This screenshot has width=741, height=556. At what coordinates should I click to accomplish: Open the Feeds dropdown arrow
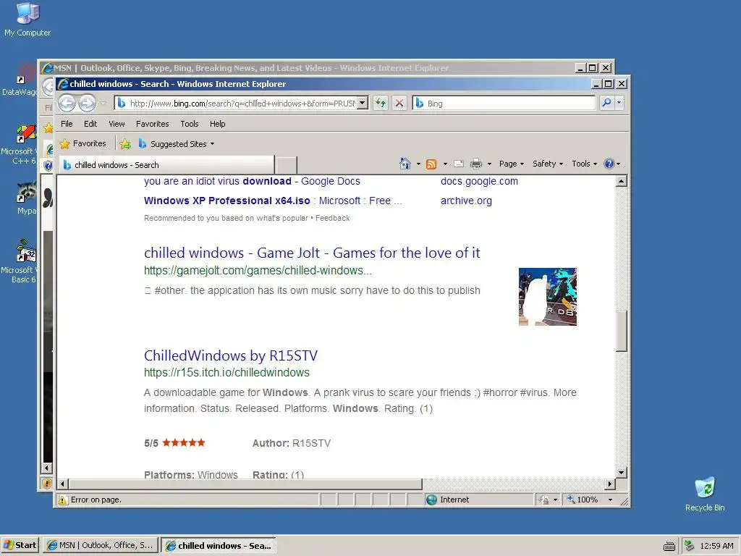click(x=445, y=164)
